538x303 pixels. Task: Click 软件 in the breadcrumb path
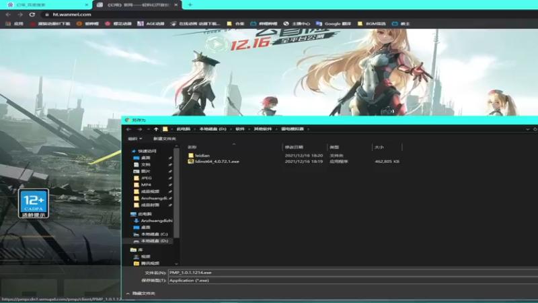pyautogui.click(x=240, y=129)
